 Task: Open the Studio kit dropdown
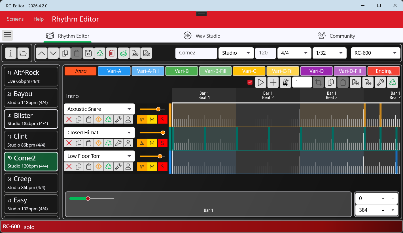tap(236, 53)
